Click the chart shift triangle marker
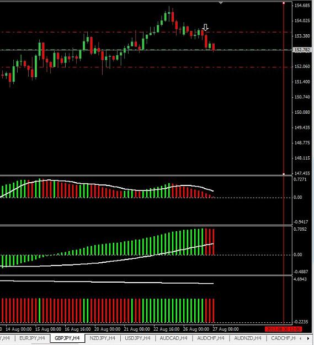Image resolution: width=314 pixels, height=345 pixels. tap(221, 3)
